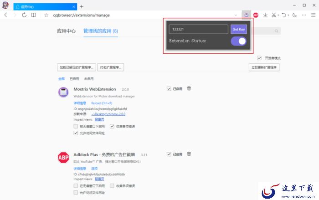Click the Moxtrix WebExtension logo

[x=63, y=92]
